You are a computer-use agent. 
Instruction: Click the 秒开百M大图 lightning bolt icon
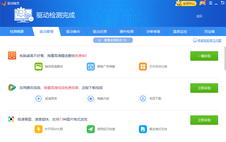pyautogui.click(x=38, y=129)
